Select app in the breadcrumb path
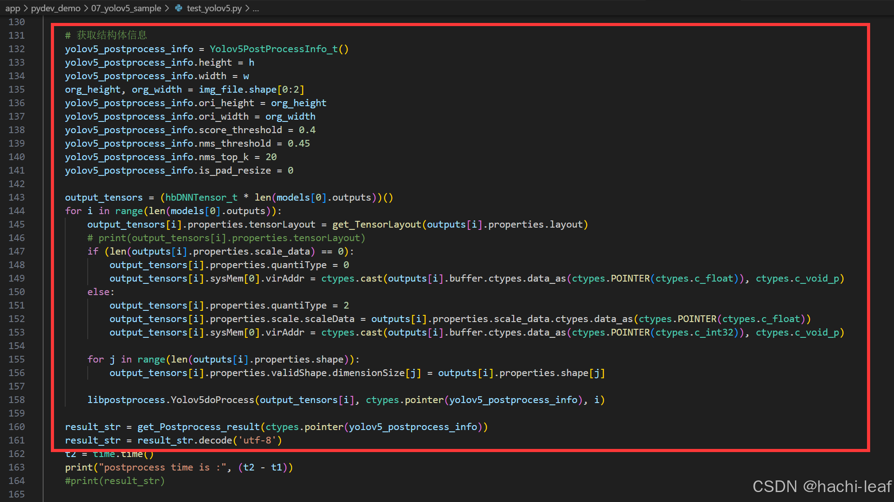This screenshot has width=894, height=502. 13,8
